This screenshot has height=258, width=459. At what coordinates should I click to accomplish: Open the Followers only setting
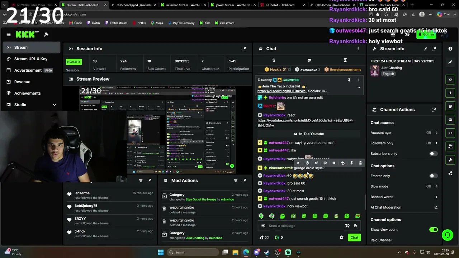point(404,143)
